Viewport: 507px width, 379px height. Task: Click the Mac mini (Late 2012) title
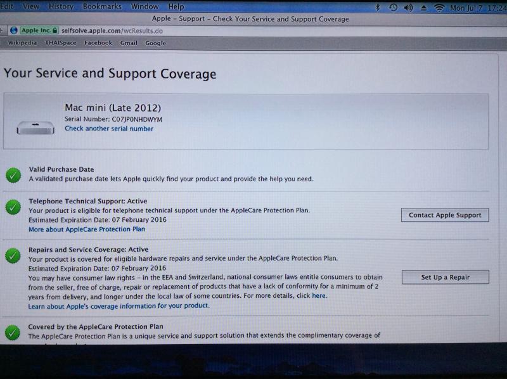pos(113,107)
